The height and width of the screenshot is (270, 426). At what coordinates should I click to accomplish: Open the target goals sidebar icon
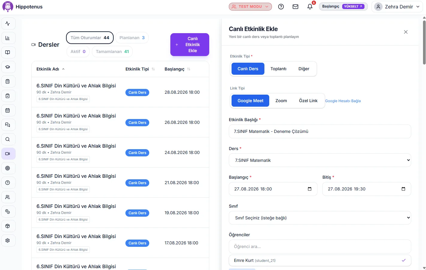[8, 168]
